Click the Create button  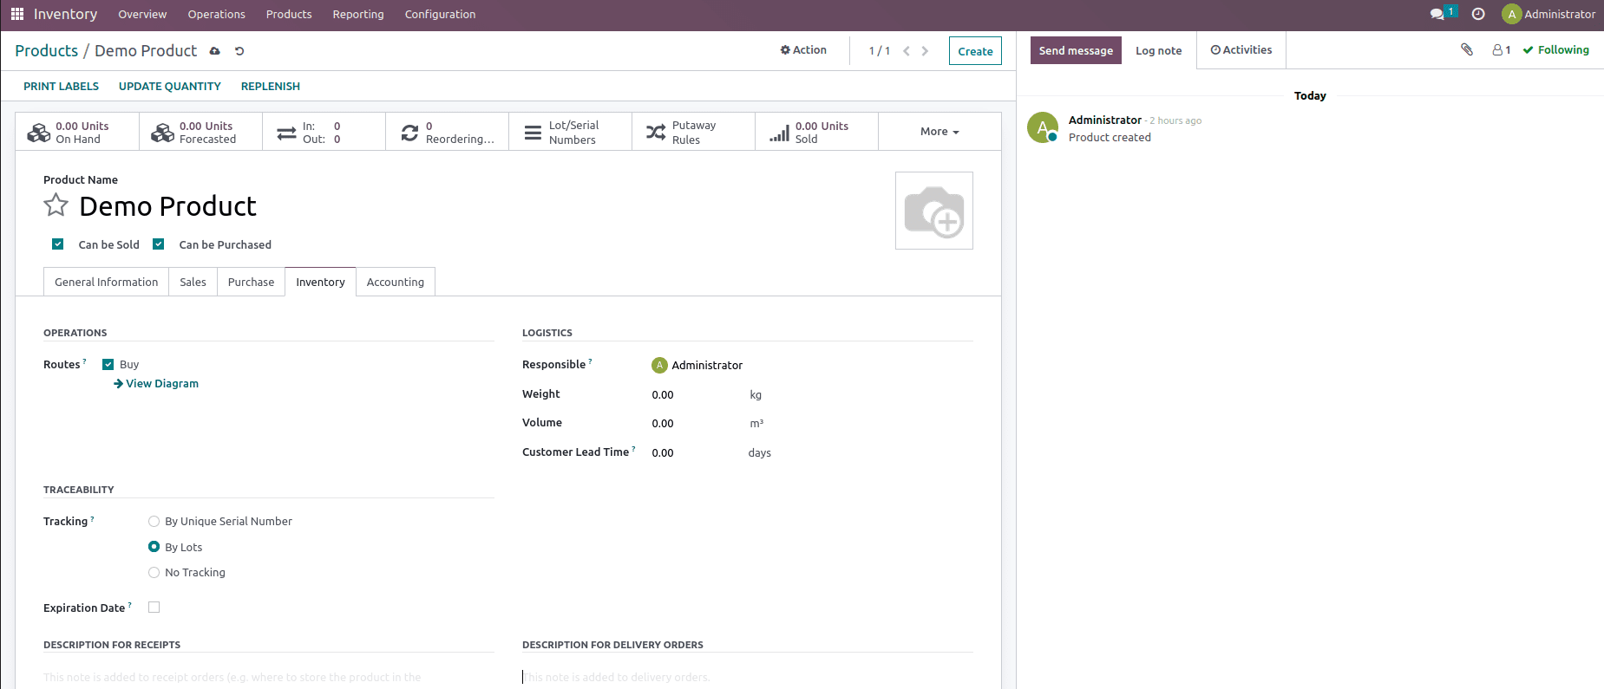(x=975, y=51)
